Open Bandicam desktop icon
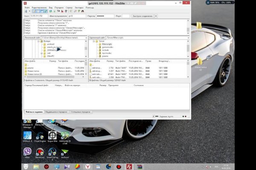 (40, 152)
